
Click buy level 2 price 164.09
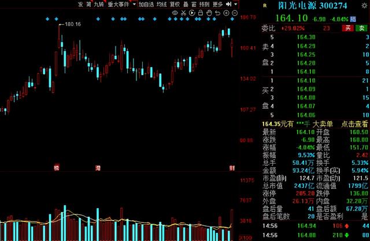(306, 89)
